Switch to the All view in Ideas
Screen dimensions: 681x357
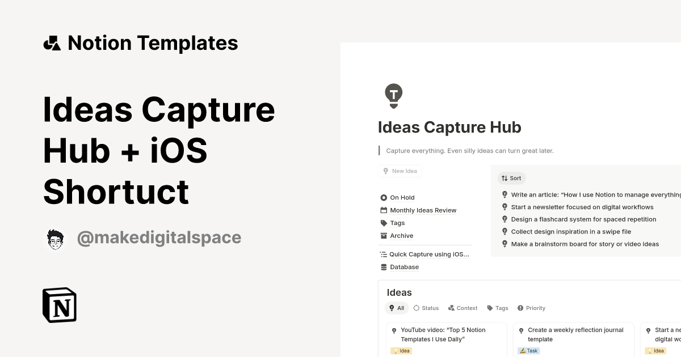397,308
